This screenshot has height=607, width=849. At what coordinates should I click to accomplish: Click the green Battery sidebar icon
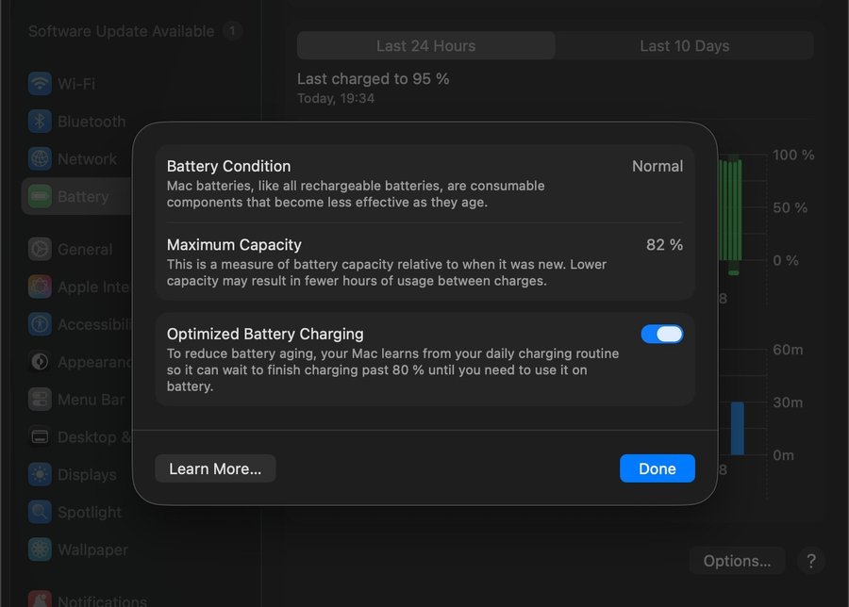(40, 197)
